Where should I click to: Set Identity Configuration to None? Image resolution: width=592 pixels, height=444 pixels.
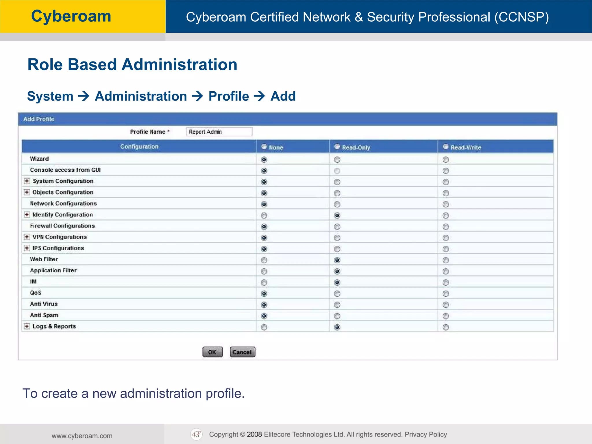(x=264, y=215)
